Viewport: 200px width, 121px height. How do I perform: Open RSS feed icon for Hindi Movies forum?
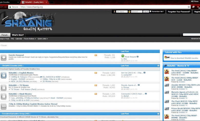point(96,94)
